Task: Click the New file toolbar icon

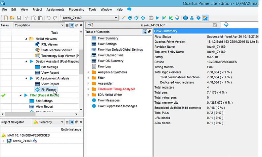Action: (x=6, y=18)
